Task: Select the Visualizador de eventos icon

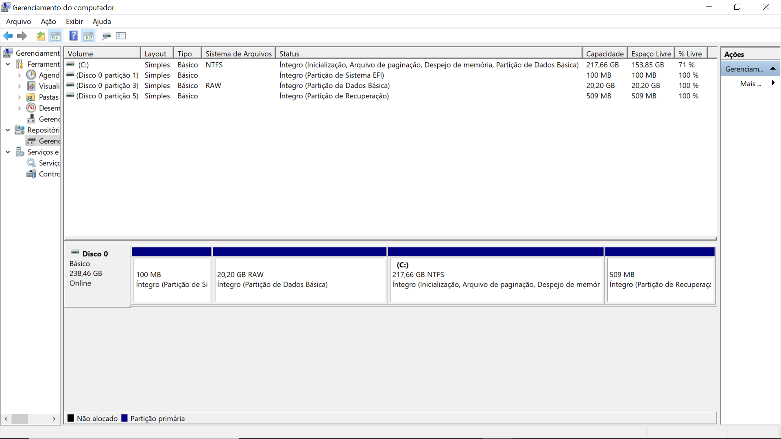Action: click(x=31, y=86)
